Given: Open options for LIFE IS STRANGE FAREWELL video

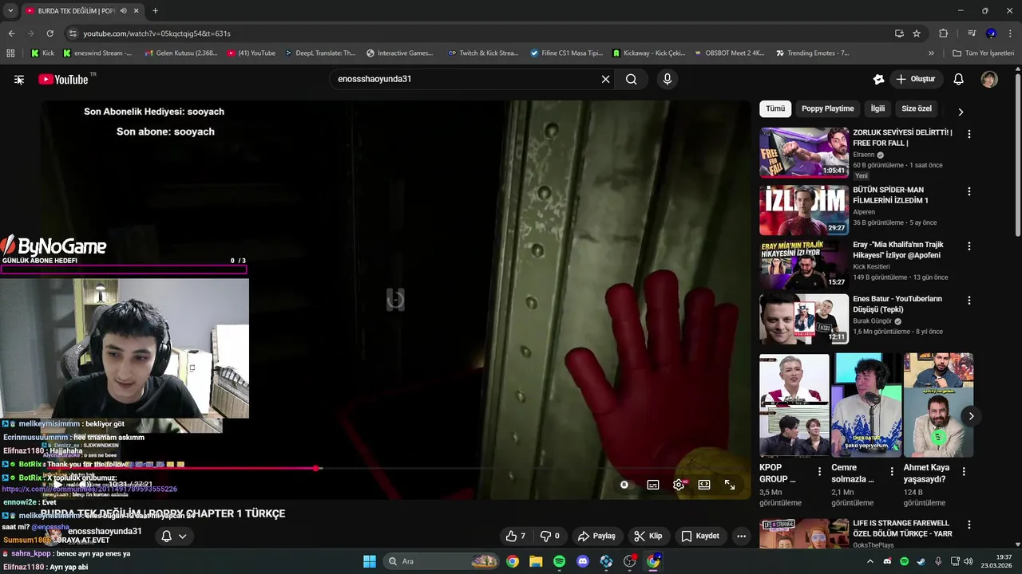Looking at the screenshot, I should click(969, 525).
